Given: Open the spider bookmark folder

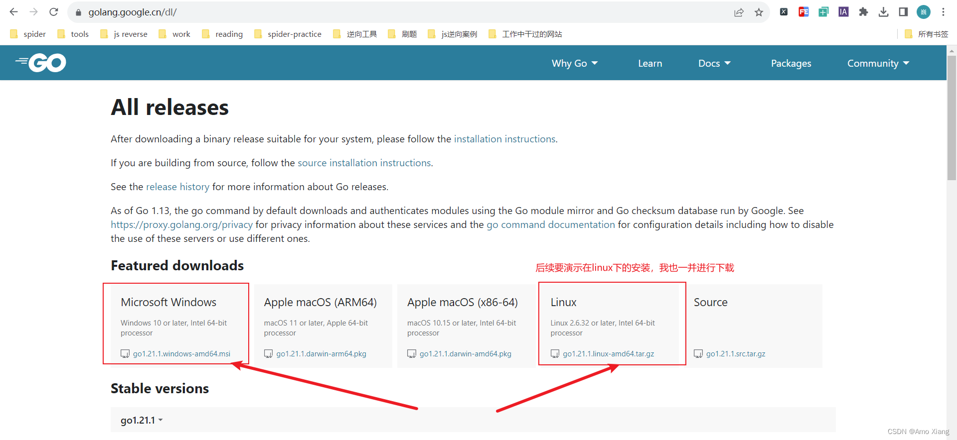Looking at the screenshot, I should pyautogui.click(x=28, y=34).
